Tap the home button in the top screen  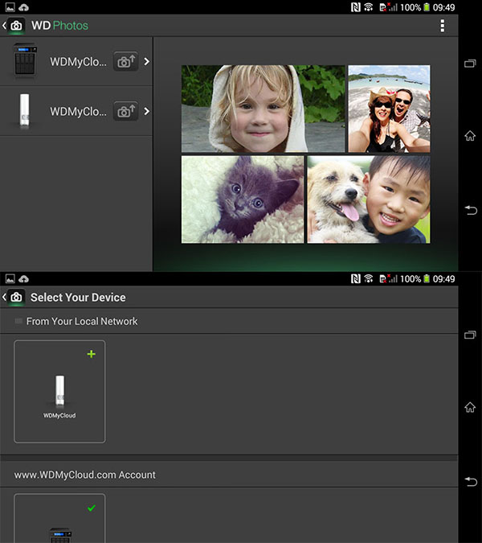click(x=470, y=136)
